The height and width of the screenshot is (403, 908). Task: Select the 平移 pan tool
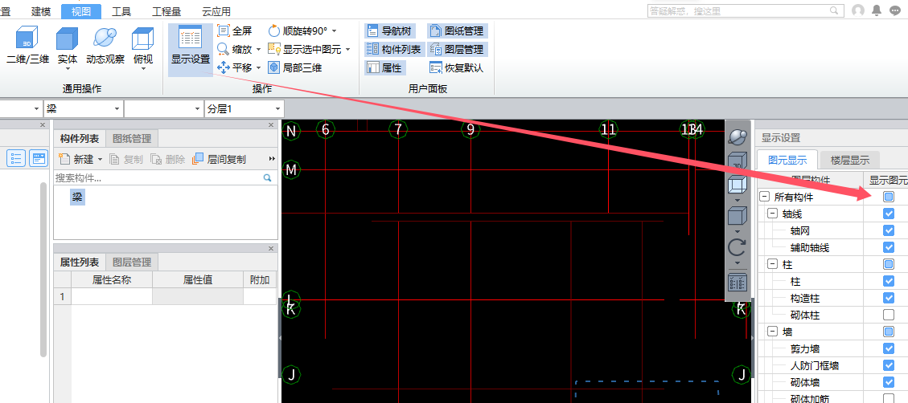click(x=235, y=67)
